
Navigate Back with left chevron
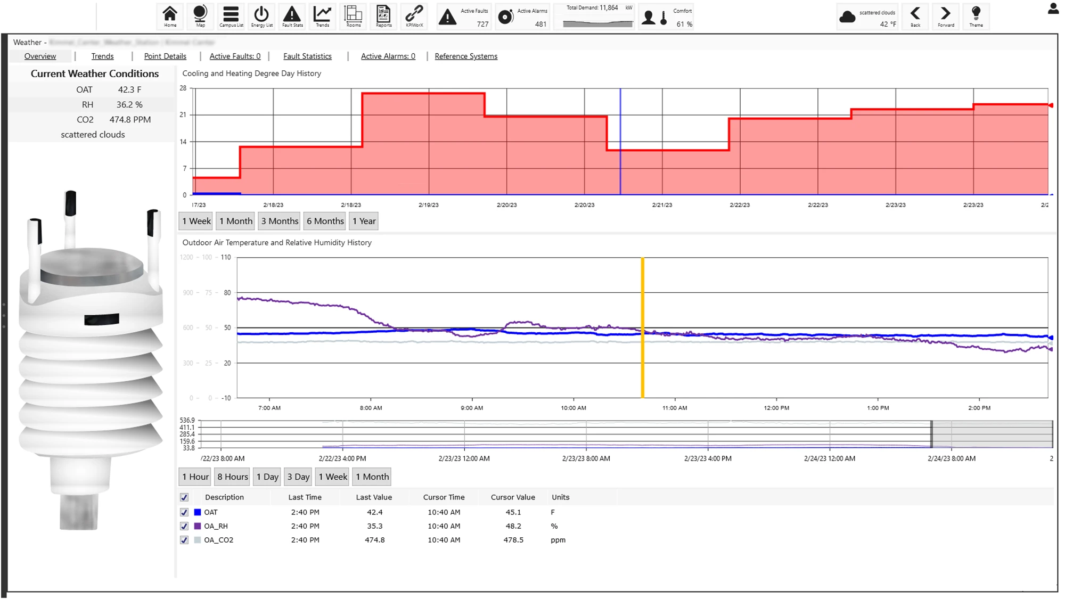coord(915,16)
